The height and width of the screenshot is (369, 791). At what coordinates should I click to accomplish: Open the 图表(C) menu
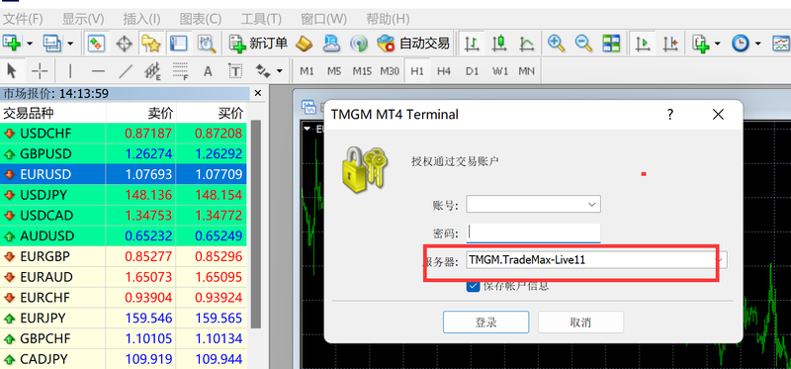[x=201, y=19]
